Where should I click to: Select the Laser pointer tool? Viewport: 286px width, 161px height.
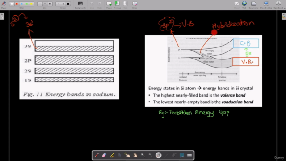click(x=158, y=155)
